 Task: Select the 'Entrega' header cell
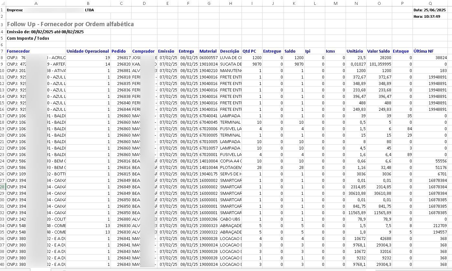point(188,51)
